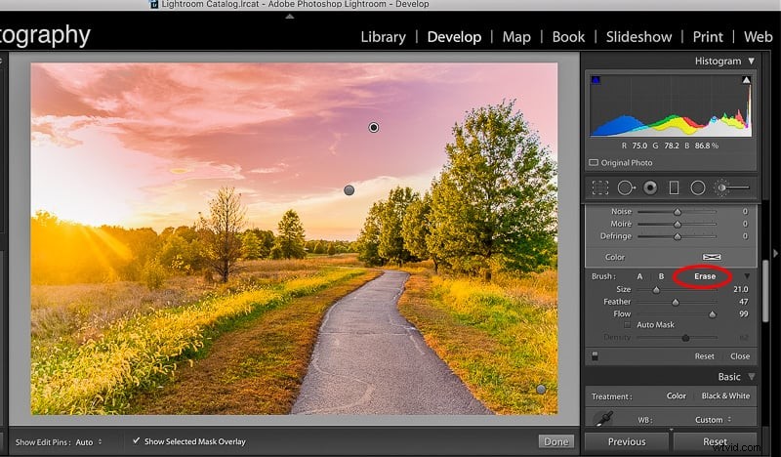Click the Previous button
781x457 pixels.
point(627,441)
